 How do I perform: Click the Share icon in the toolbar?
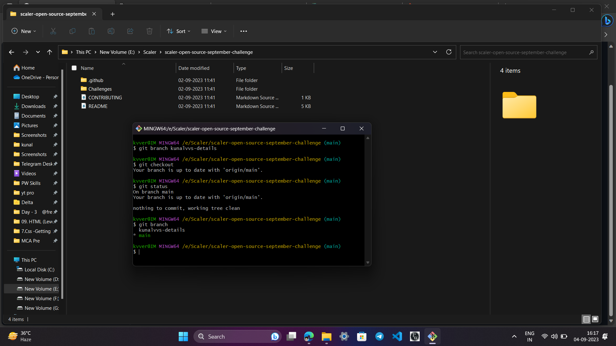point(130,31)
